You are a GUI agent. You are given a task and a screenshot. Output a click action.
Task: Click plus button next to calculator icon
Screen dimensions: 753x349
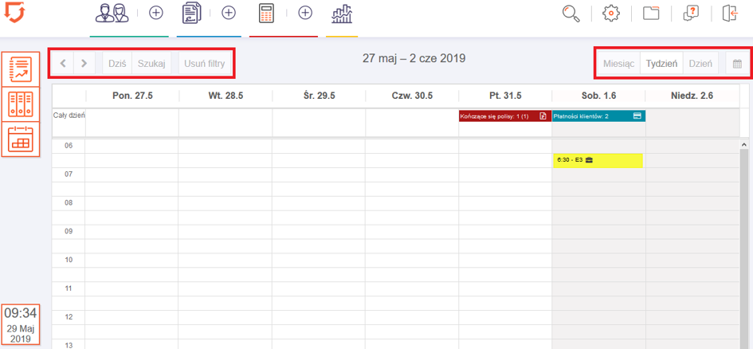coord(305,14)
